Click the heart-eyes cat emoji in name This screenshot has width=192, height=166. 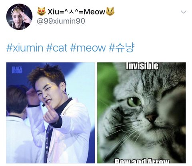[42, 11]
